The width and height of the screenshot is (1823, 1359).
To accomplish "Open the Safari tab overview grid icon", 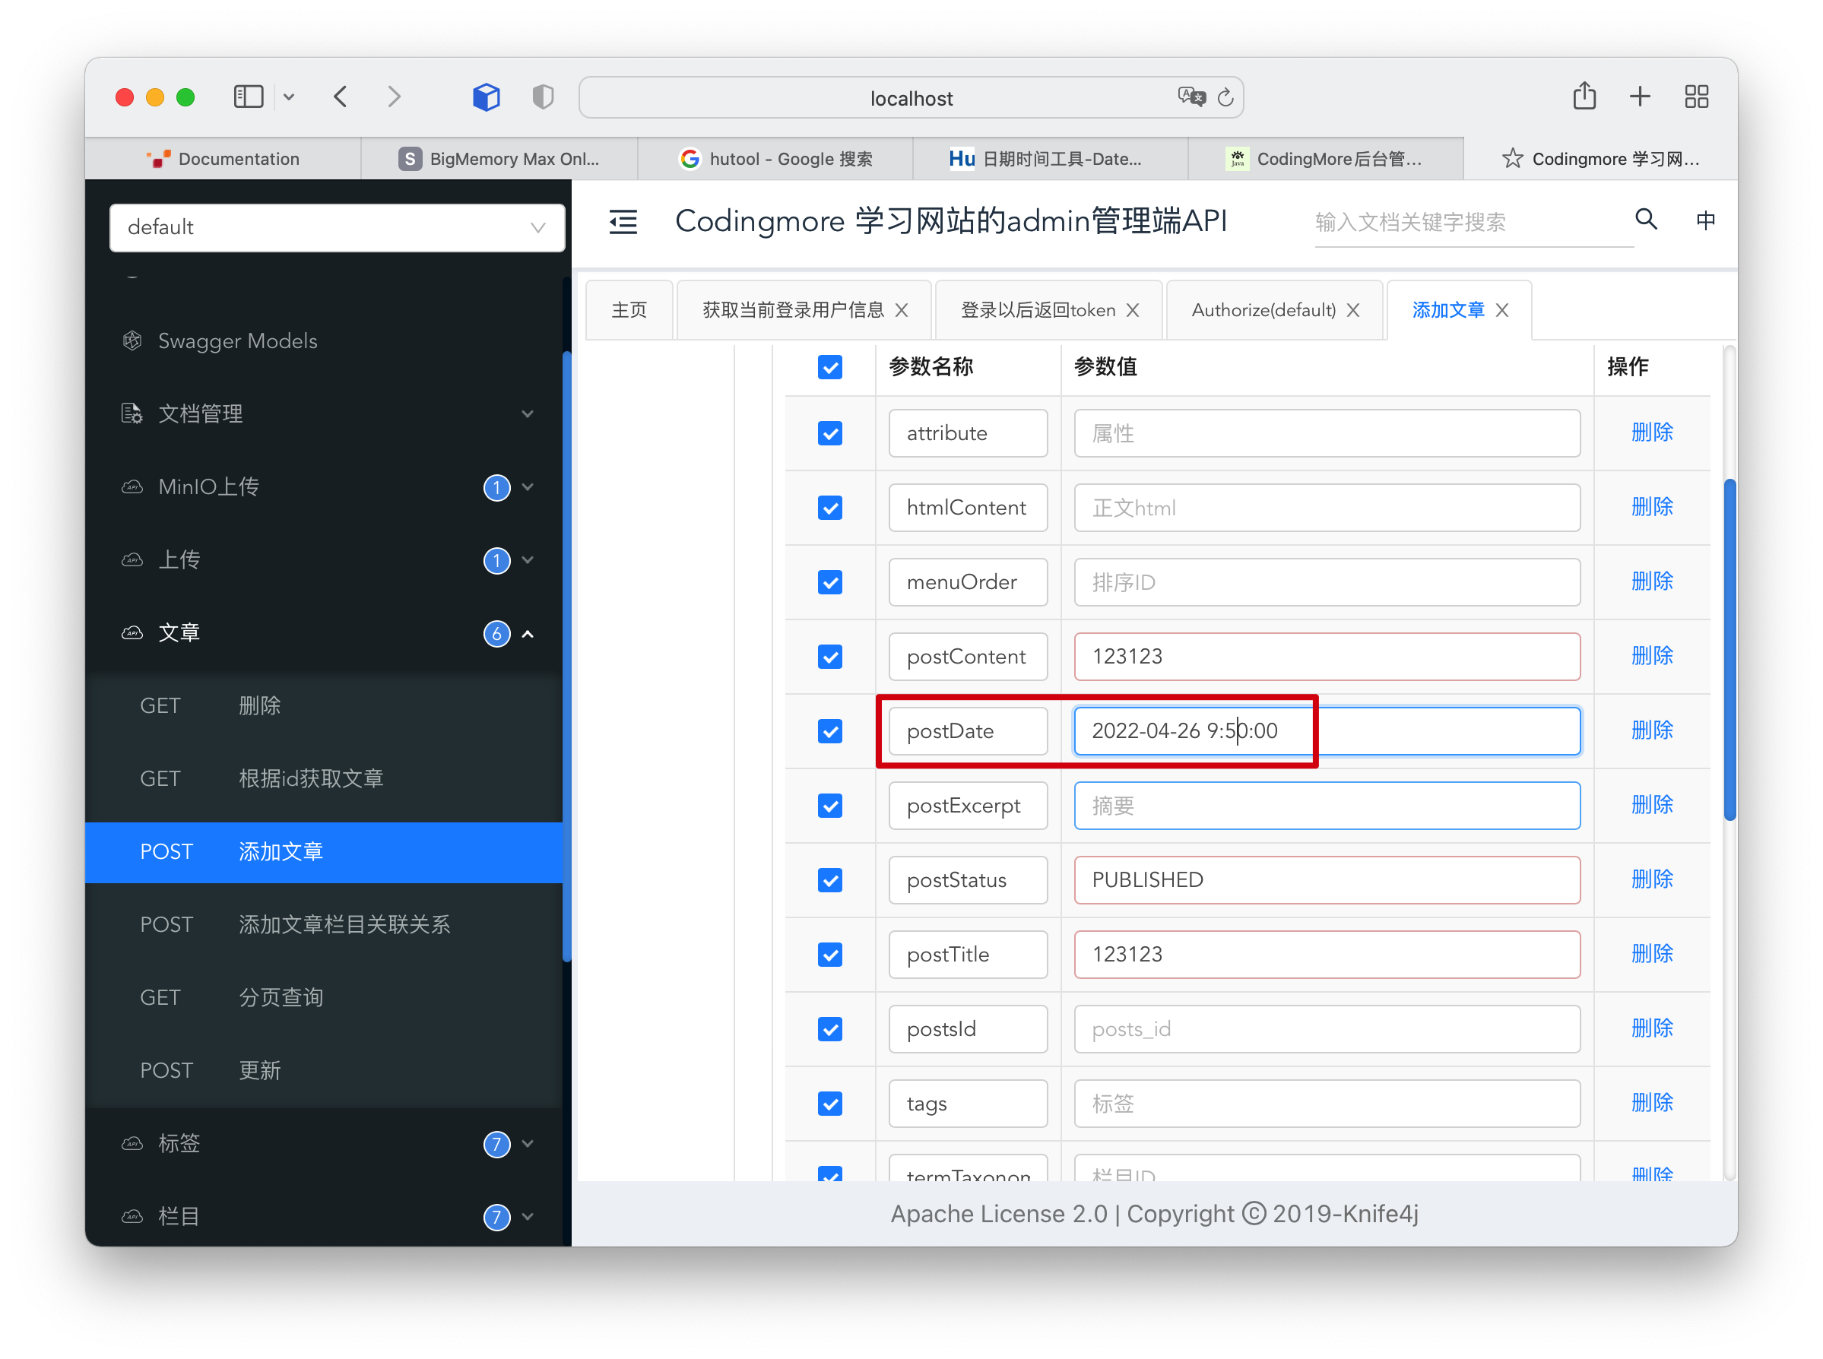I will point(1695,97).
